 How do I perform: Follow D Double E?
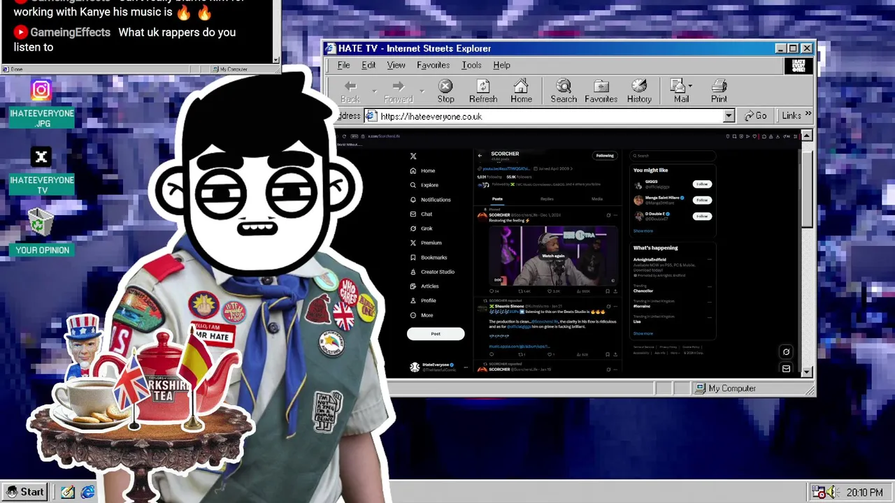coord(701,216)
